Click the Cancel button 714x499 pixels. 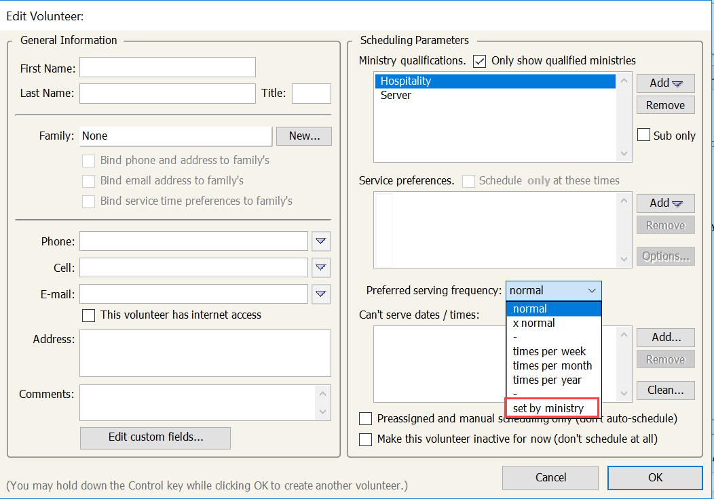pyautogui.click(x=550, y=477)
